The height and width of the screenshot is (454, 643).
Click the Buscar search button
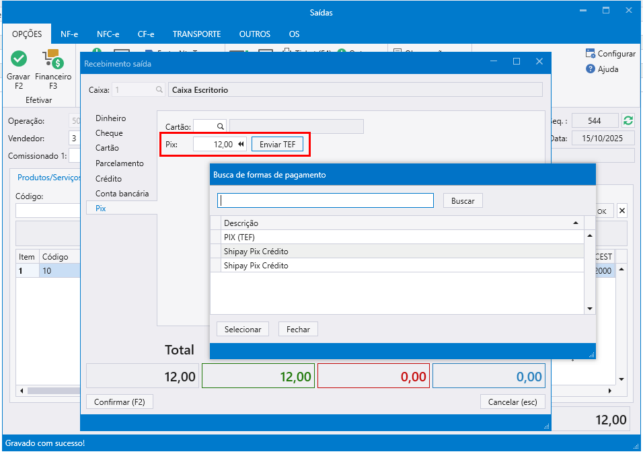pos(463,200)
